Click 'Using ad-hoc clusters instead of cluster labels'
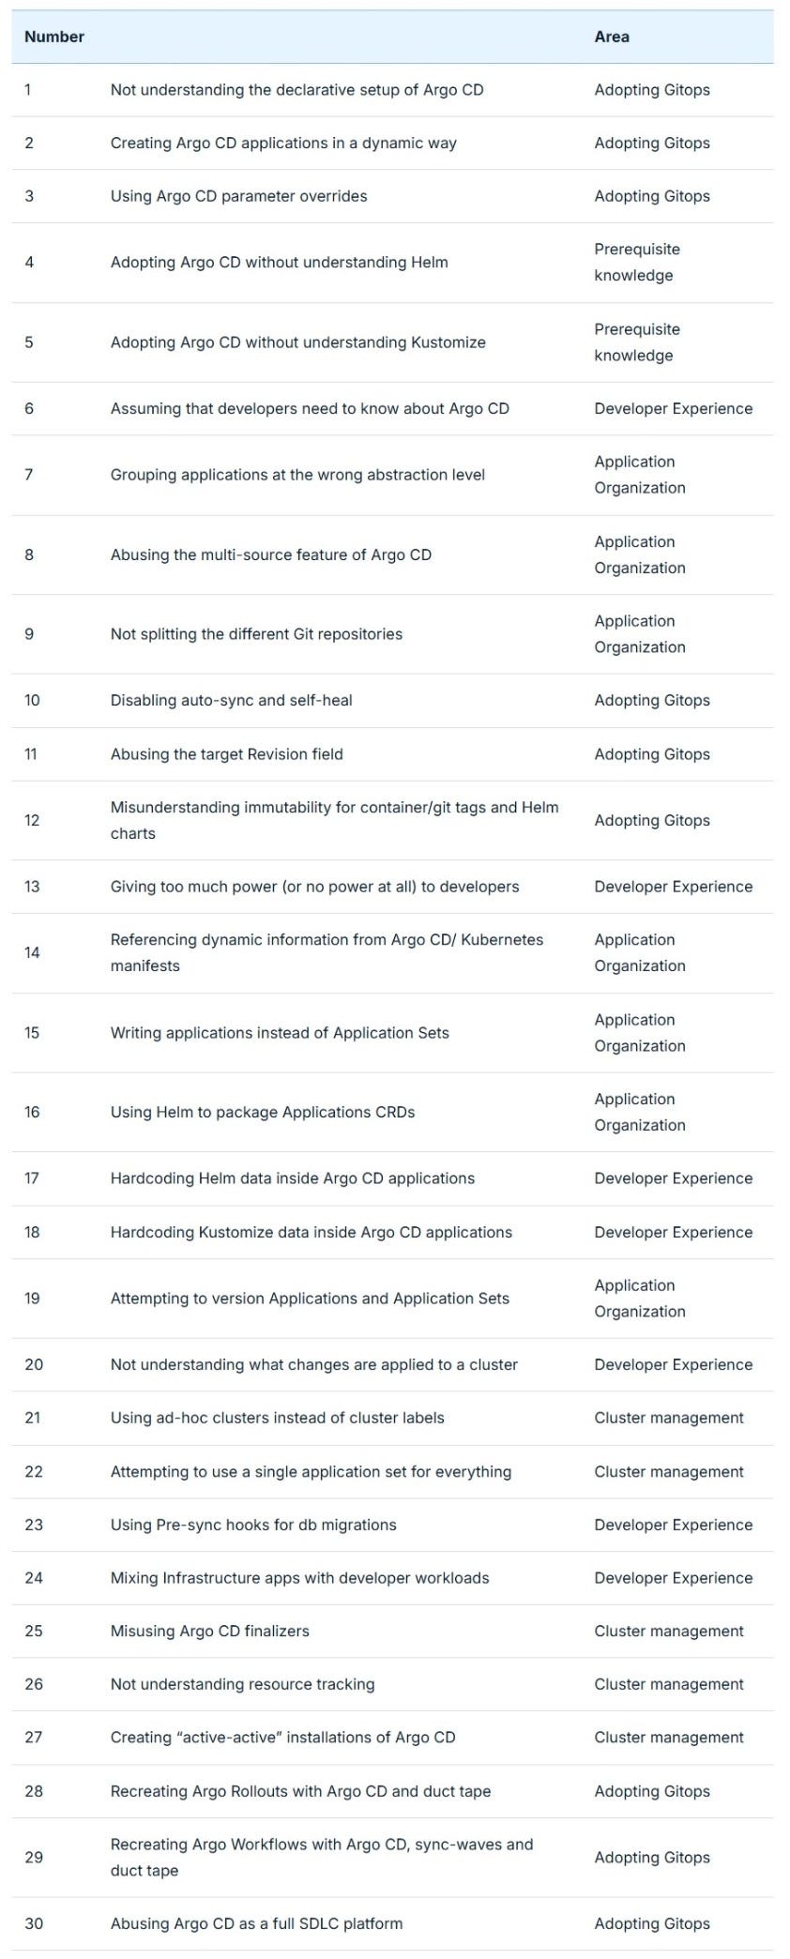790x1959 pixels. tap(277, 1418)
